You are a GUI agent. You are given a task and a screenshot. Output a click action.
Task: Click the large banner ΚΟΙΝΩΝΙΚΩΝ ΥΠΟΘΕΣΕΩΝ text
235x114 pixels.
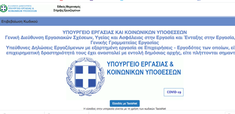[x=144, y=72]
